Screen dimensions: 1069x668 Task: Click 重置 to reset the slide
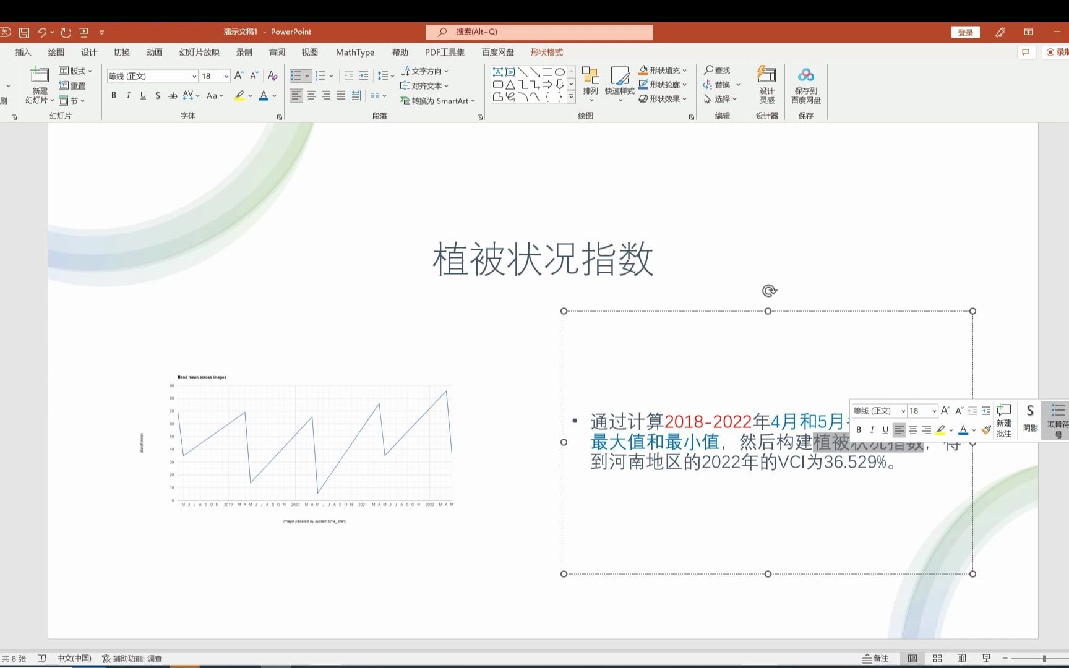point(72,86)
